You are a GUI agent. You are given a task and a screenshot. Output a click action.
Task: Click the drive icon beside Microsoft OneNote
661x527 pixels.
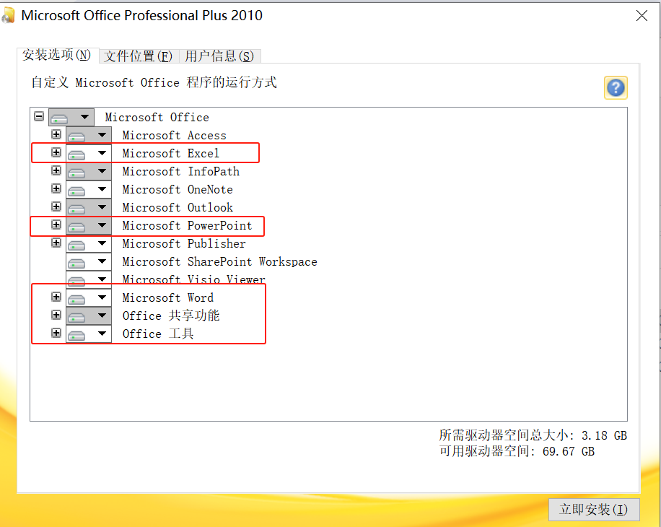[77, 190]
